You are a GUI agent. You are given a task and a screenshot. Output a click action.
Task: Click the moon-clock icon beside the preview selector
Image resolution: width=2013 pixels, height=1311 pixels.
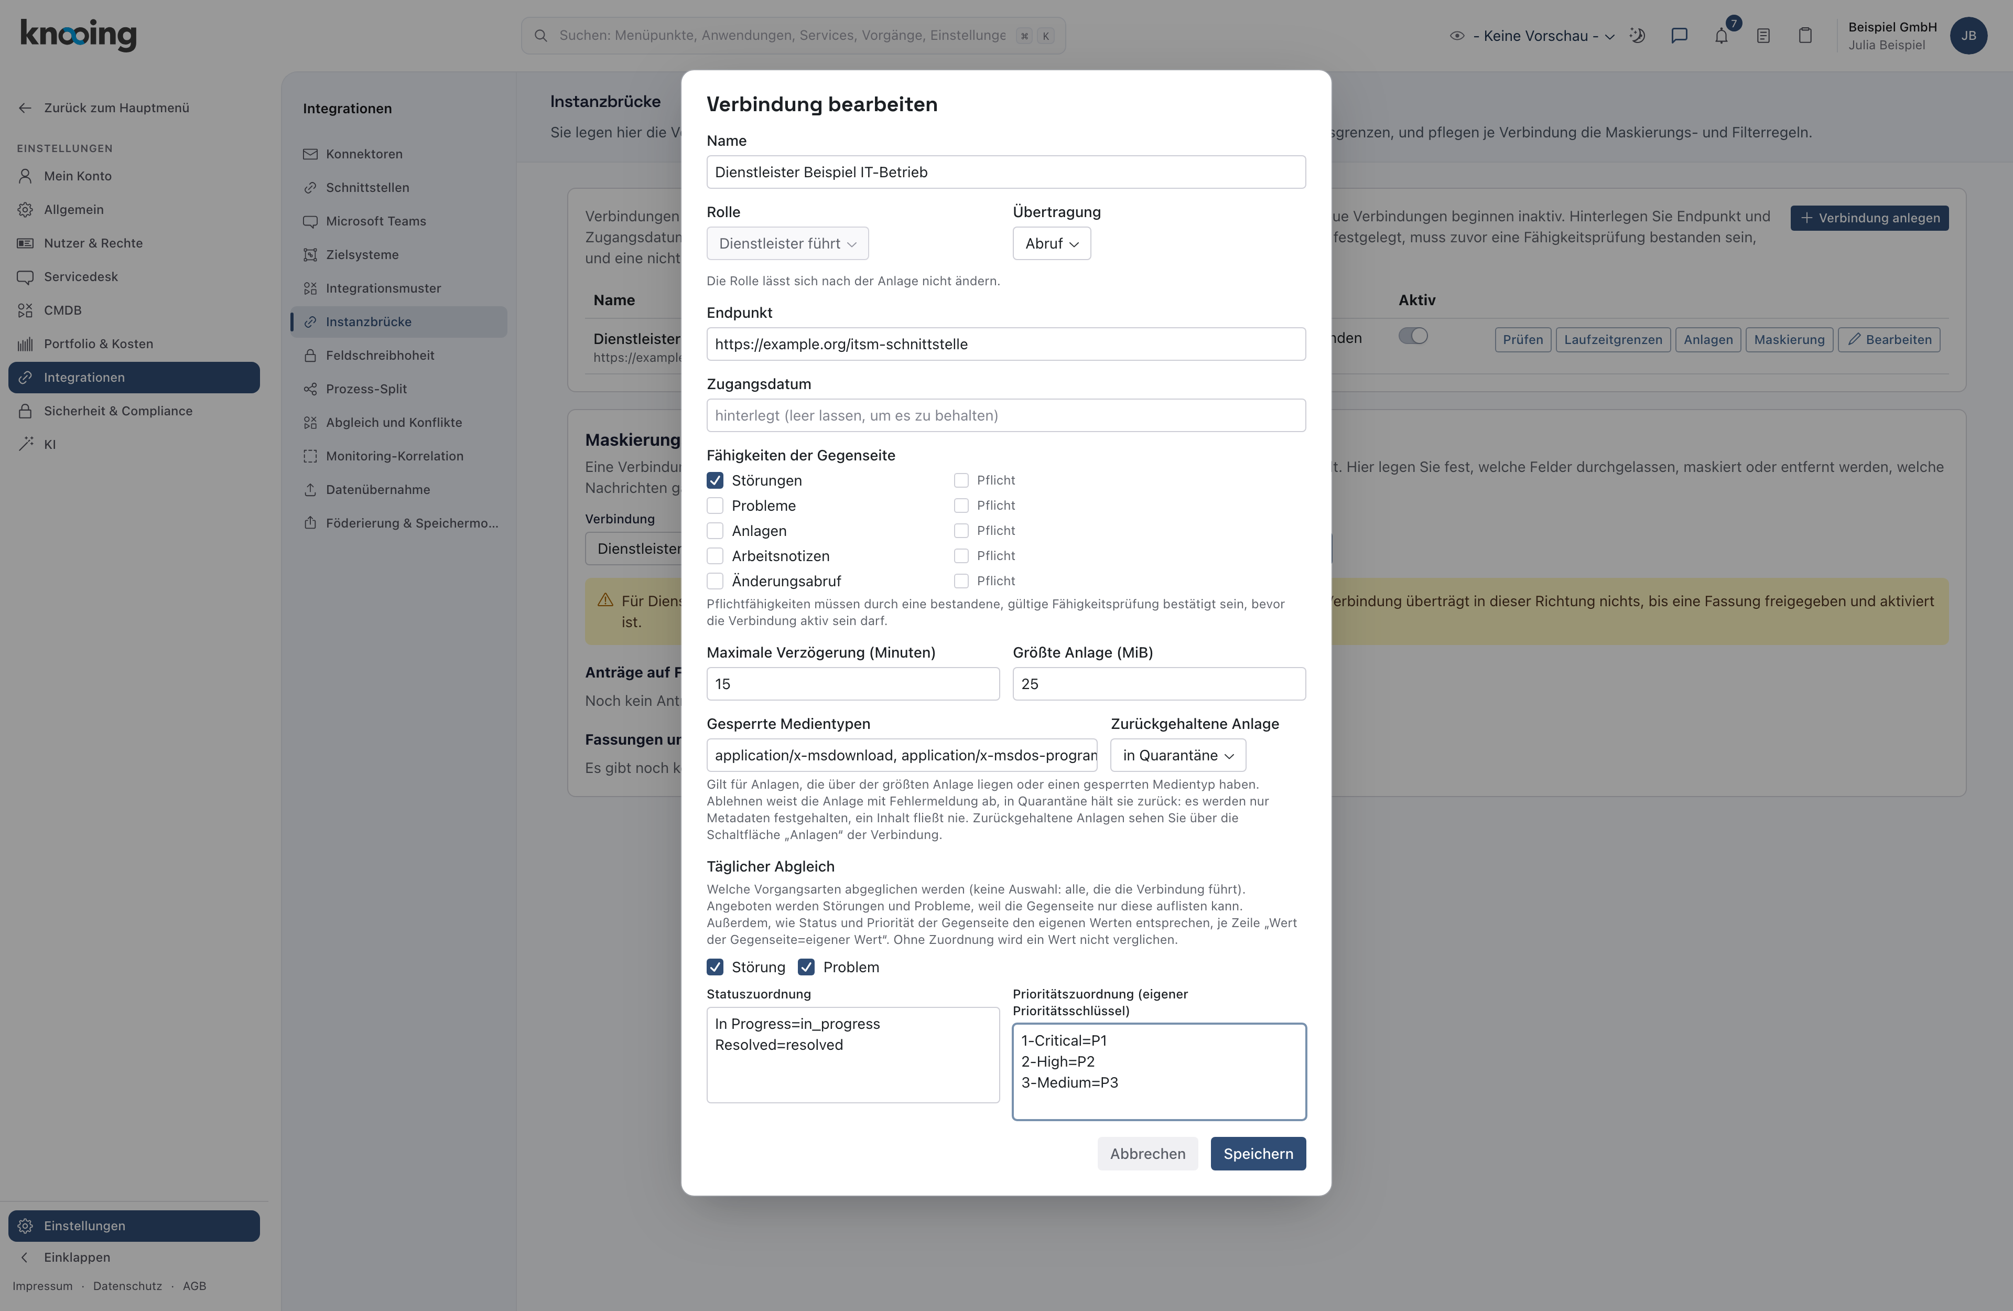1638,36
